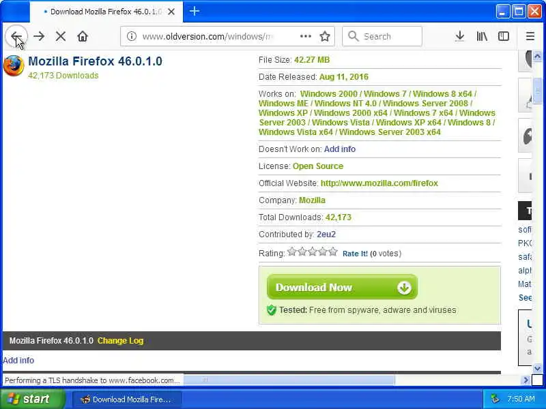Go back to previous page
This screenshot has height=409, width=546.
pos(16,36)
